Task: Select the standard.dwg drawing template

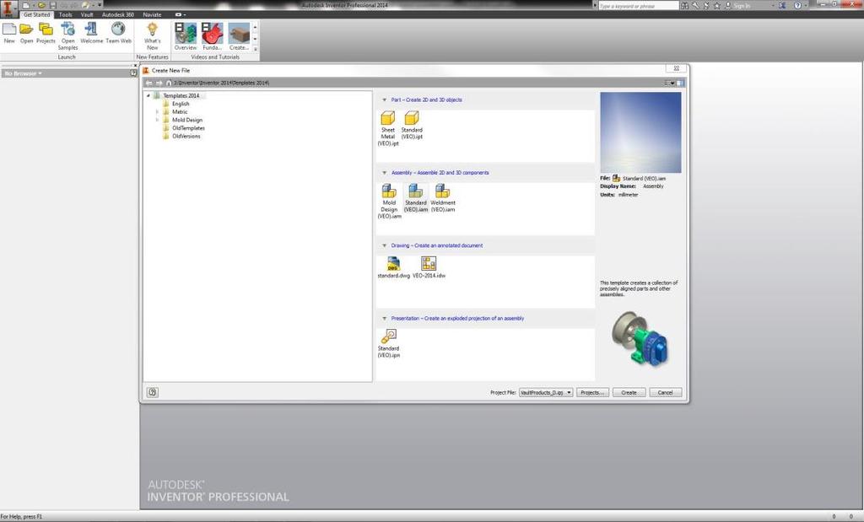Action: click(x=393, y=267)
